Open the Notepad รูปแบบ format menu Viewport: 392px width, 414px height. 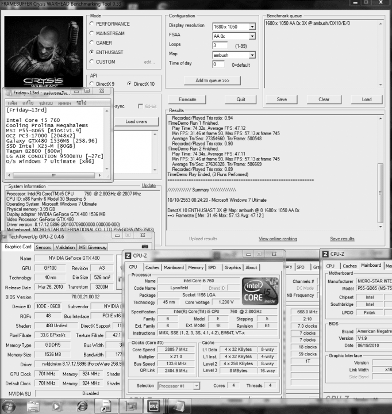pos(45,103)
